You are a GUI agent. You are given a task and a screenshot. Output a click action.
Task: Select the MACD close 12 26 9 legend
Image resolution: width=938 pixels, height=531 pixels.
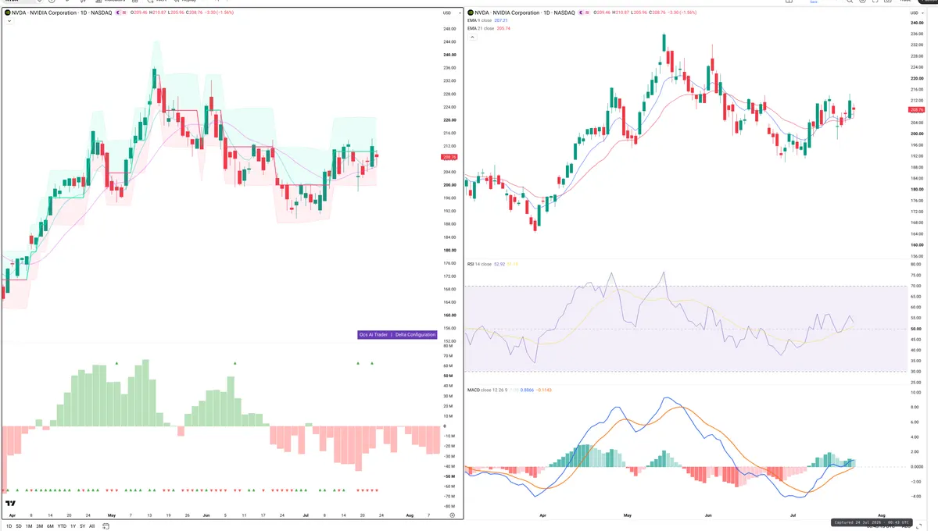pos(488,389)
